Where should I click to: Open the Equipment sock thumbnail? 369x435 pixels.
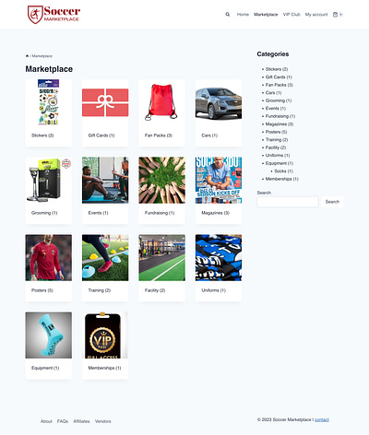pos(49,335)
